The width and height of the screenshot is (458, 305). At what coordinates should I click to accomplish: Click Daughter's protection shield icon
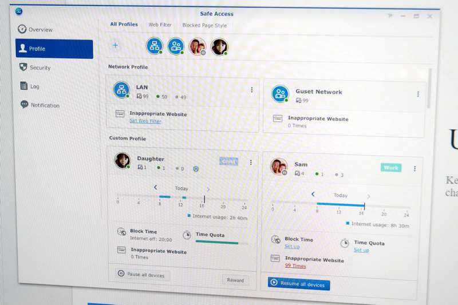click(x=196, y=169)
